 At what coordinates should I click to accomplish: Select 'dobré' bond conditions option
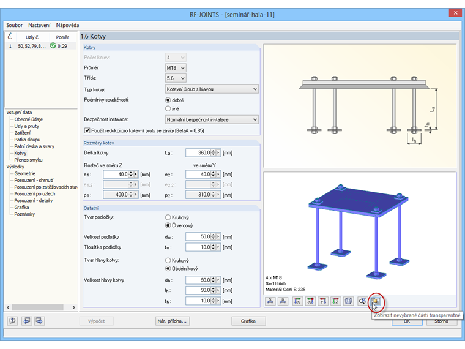point(168,100)
